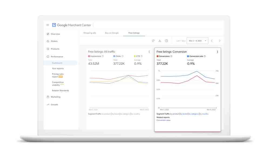
Task: Segment All traffic by product
Action: (106, 114)
